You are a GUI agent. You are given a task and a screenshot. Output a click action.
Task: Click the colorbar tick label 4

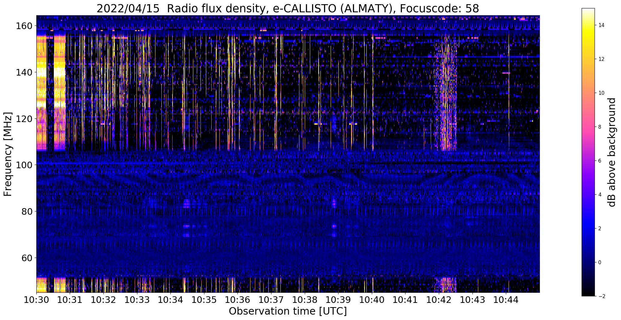pos(600,195)
